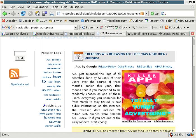The image size is (196, 138).
Task: Open the Tools menu in developer toolbar
Action: 167,21
